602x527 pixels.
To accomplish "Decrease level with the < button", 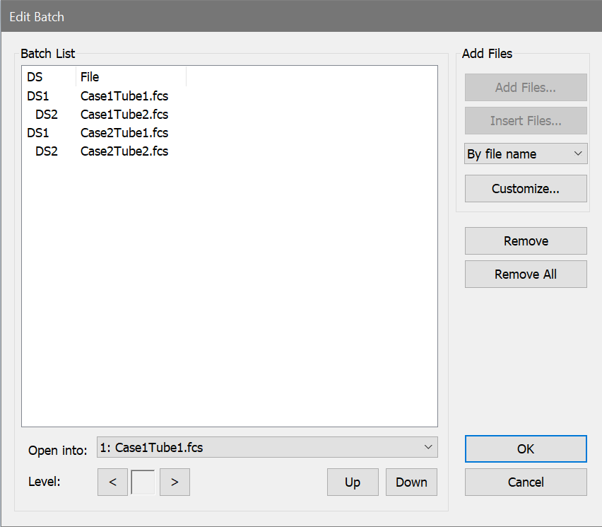I will click(112, 482).
